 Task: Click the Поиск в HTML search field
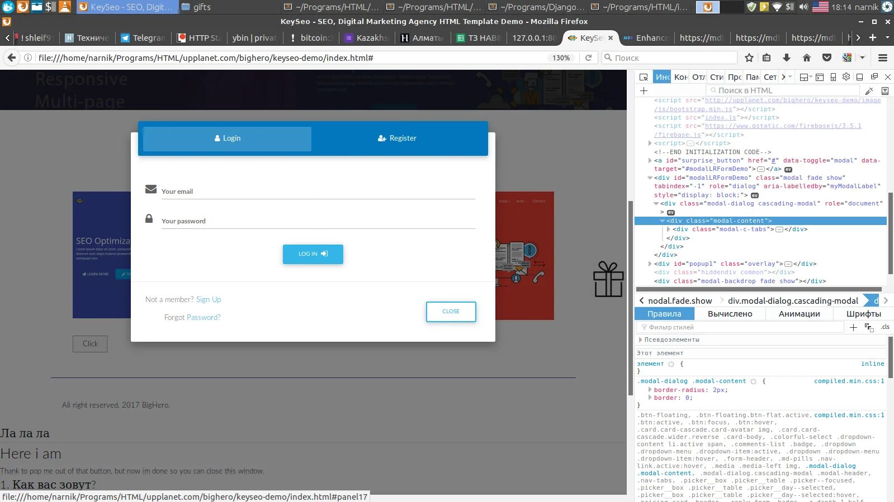[x=783, y=90]
